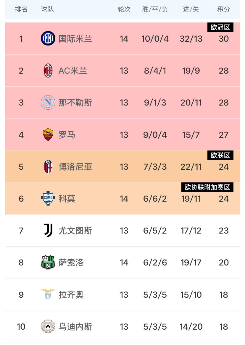Open the Roma wolf crest
Viewport: 245px width, 345px height.
(x=48, y=135)
